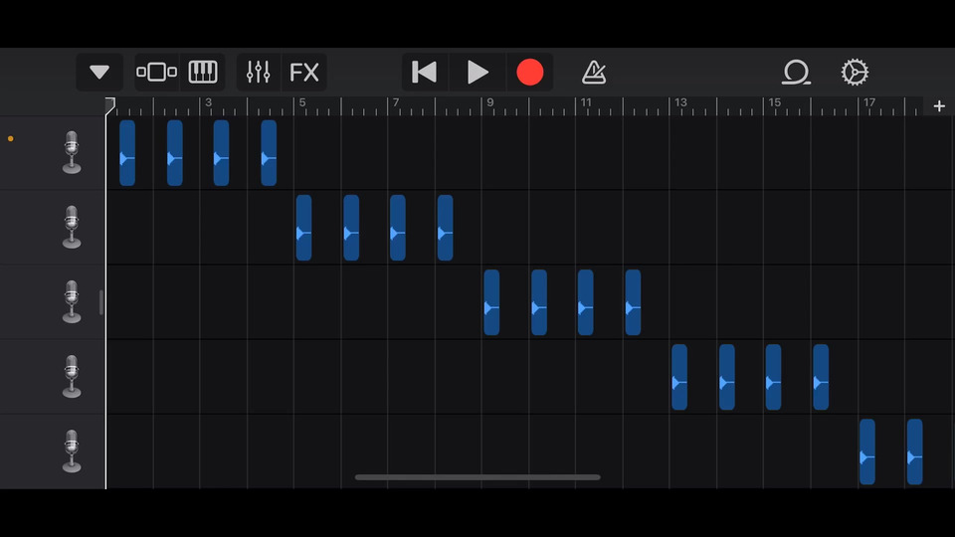The width and height of the screenshot is (955, 537).
Task: Open the FX effects panel
Action: 304,72
